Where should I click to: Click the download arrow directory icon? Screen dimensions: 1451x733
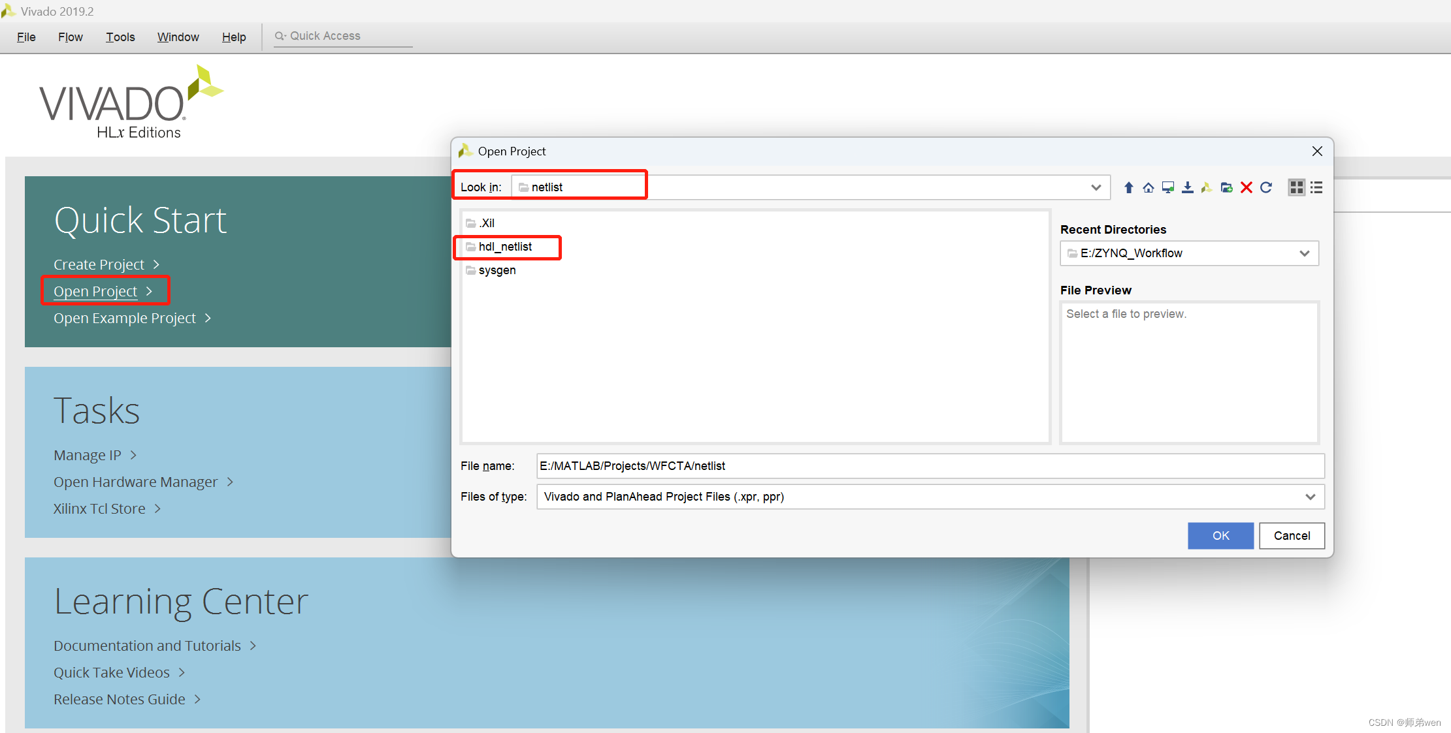tap(1187, 188)
